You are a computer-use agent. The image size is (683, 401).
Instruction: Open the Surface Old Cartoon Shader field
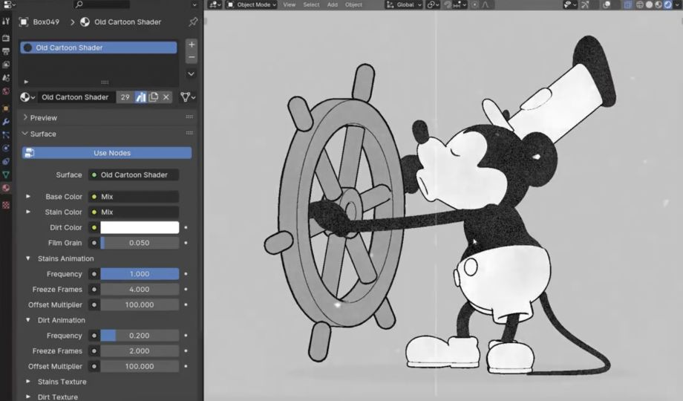coord(134,175)
